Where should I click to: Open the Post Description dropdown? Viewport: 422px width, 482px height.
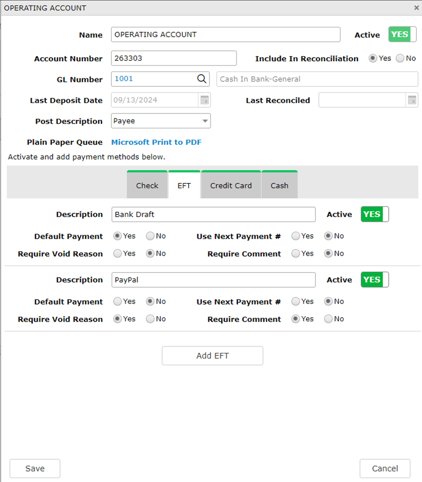(204, 121)
